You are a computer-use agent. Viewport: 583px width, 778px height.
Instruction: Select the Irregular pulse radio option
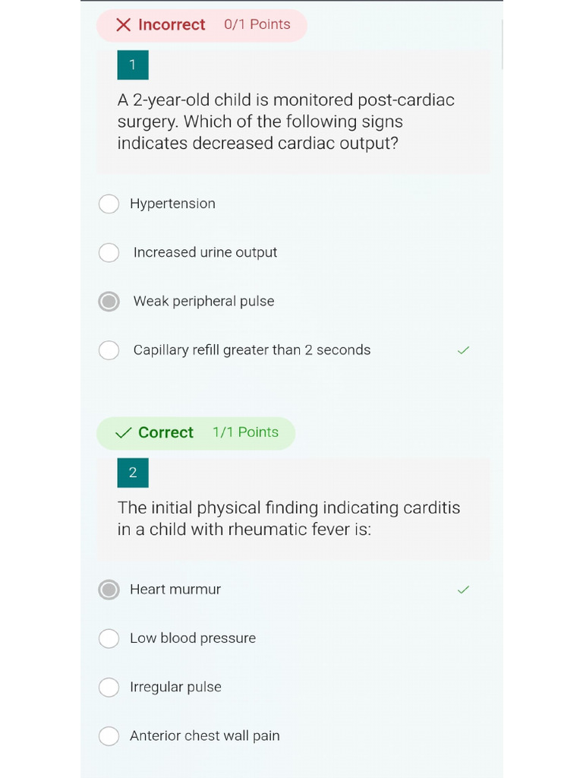[109, 688]
